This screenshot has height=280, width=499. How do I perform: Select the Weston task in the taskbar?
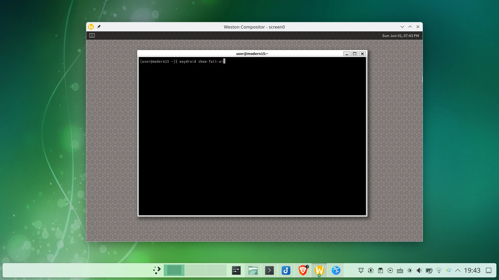[x=319, y=270]
